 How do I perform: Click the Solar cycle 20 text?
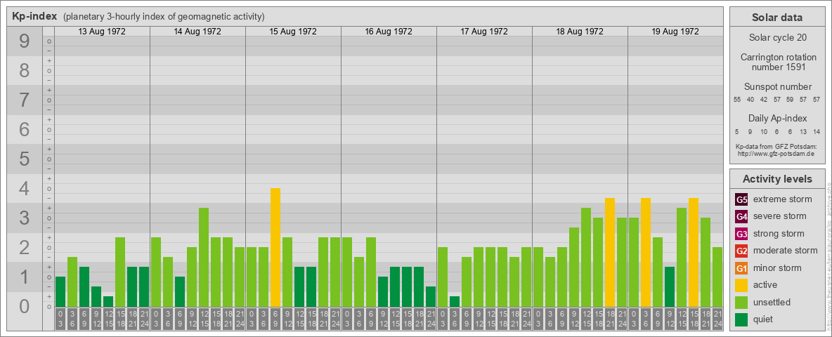tap(777, 38)
